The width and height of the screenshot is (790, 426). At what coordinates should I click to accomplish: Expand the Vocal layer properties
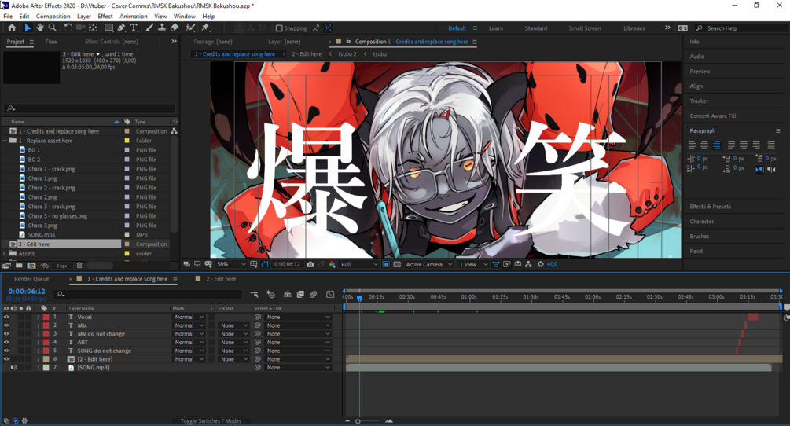tap(39, 318)
